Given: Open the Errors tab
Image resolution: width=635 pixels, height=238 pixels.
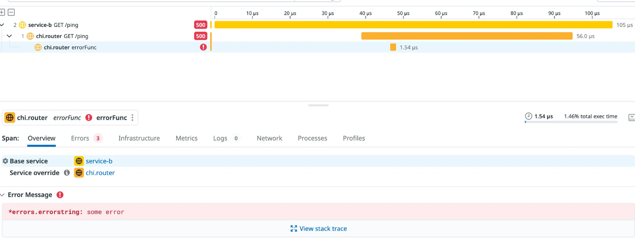Looking at the screenshot, I should 87,138.
